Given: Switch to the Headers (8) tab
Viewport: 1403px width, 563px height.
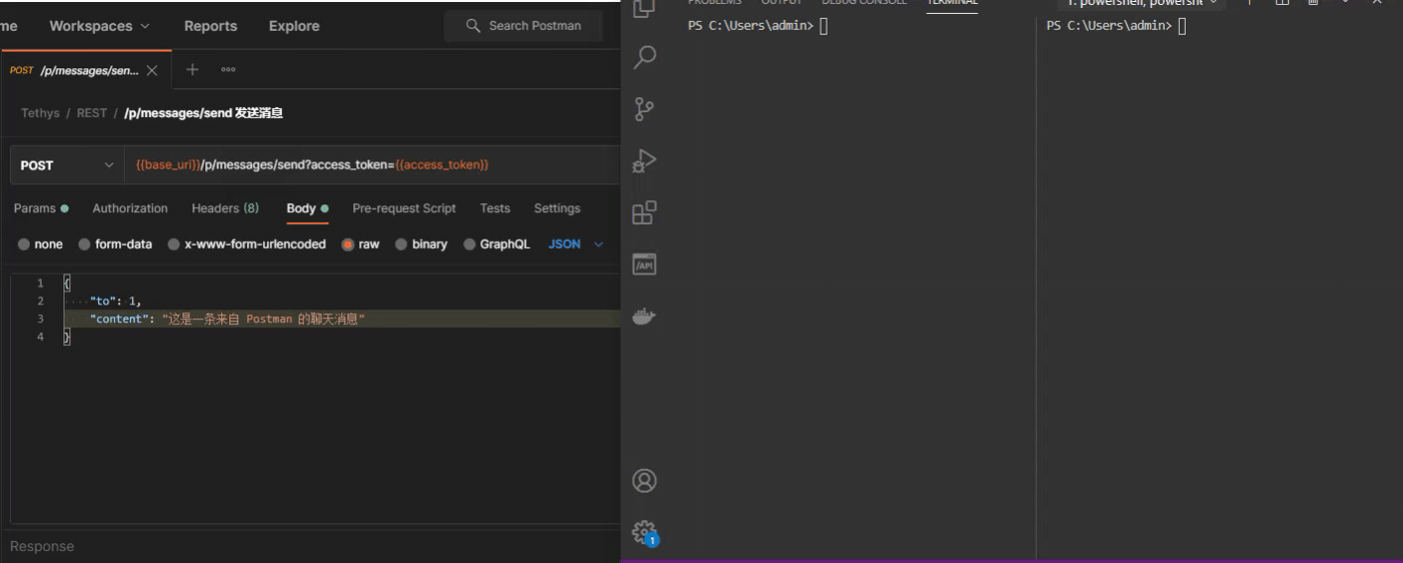Looking at the screenshot, I should coord(225,208).
